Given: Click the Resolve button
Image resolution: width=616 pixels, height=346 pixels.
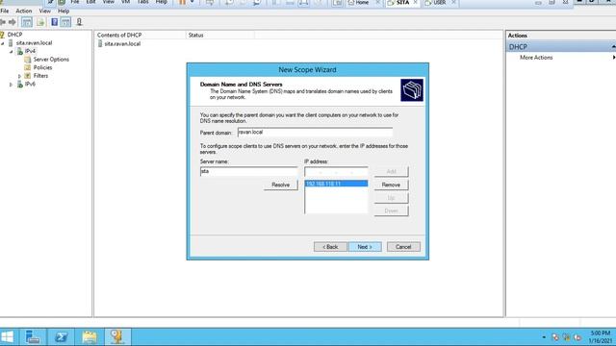Looking at the screenshot, I should 280,185.
